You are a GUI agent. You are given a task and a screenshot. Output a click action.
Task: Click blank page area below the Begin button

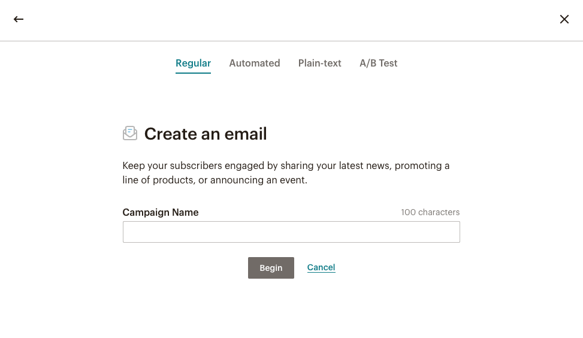[x=291, y=309]
